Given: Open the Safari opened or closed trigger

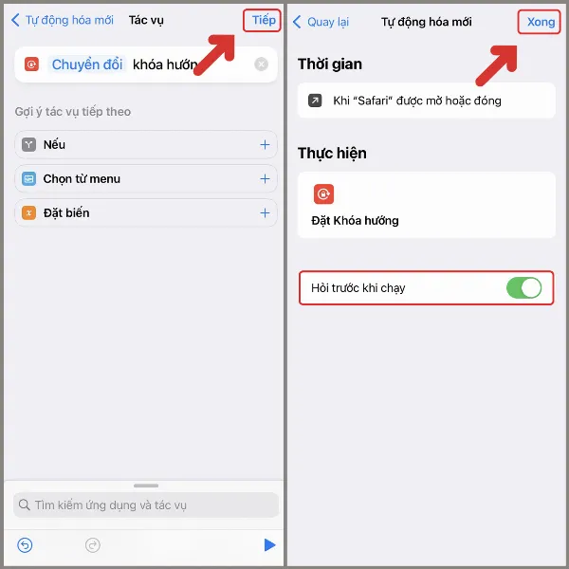Looking at the screenshot, I should tap(427, 101).
